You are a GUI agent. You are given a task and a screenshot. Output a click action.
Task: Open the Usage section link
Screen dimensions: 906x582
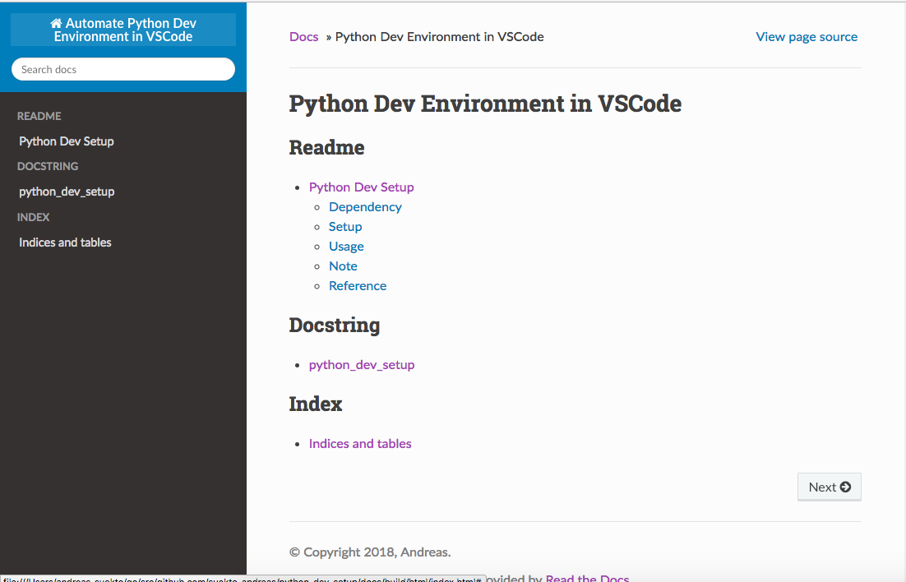pyautogui.click(x=346, y=246)
